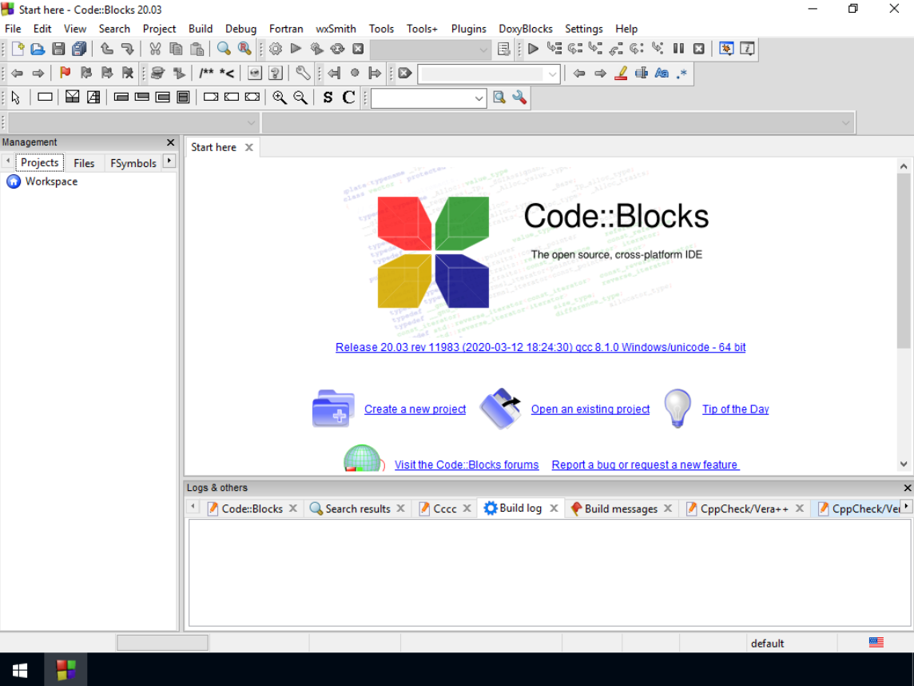Click the Abort build icon
This screenshot has width=914, height=686.
[x=358, y=49]
